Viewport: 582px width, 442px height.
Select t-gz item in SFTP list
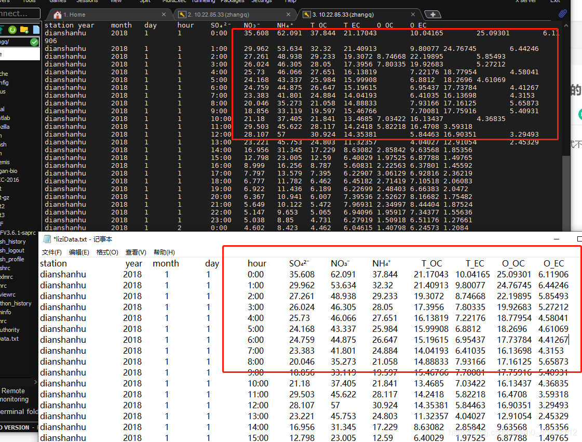5,197
